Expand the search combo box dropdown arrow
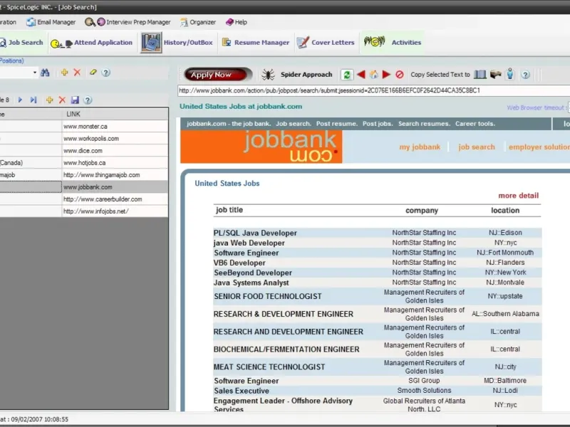 [x=34, y=73]
